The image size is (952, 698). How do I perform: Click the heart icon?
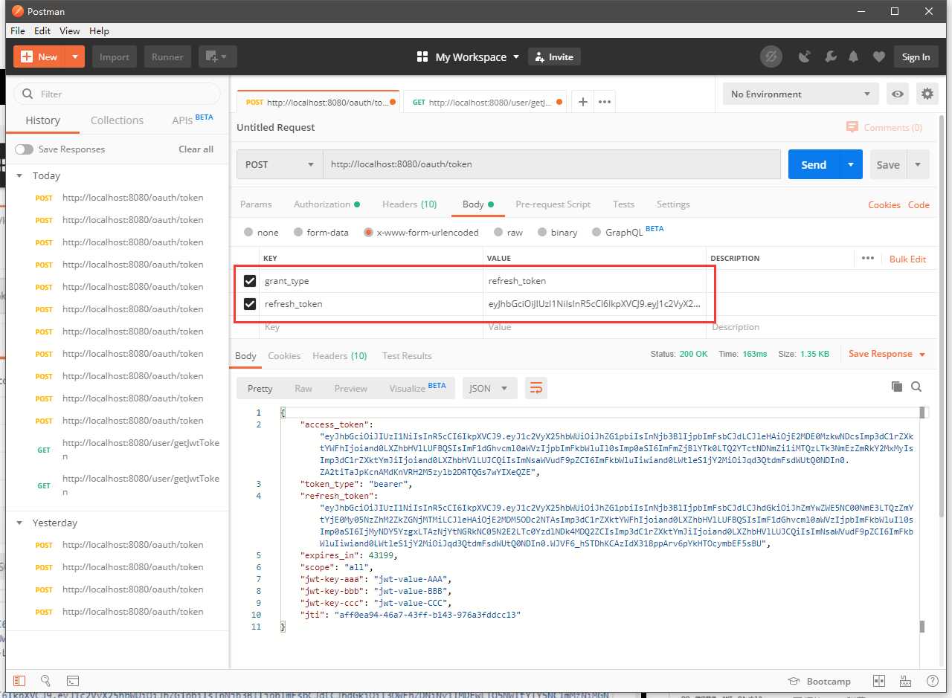[x=879, y=56]
